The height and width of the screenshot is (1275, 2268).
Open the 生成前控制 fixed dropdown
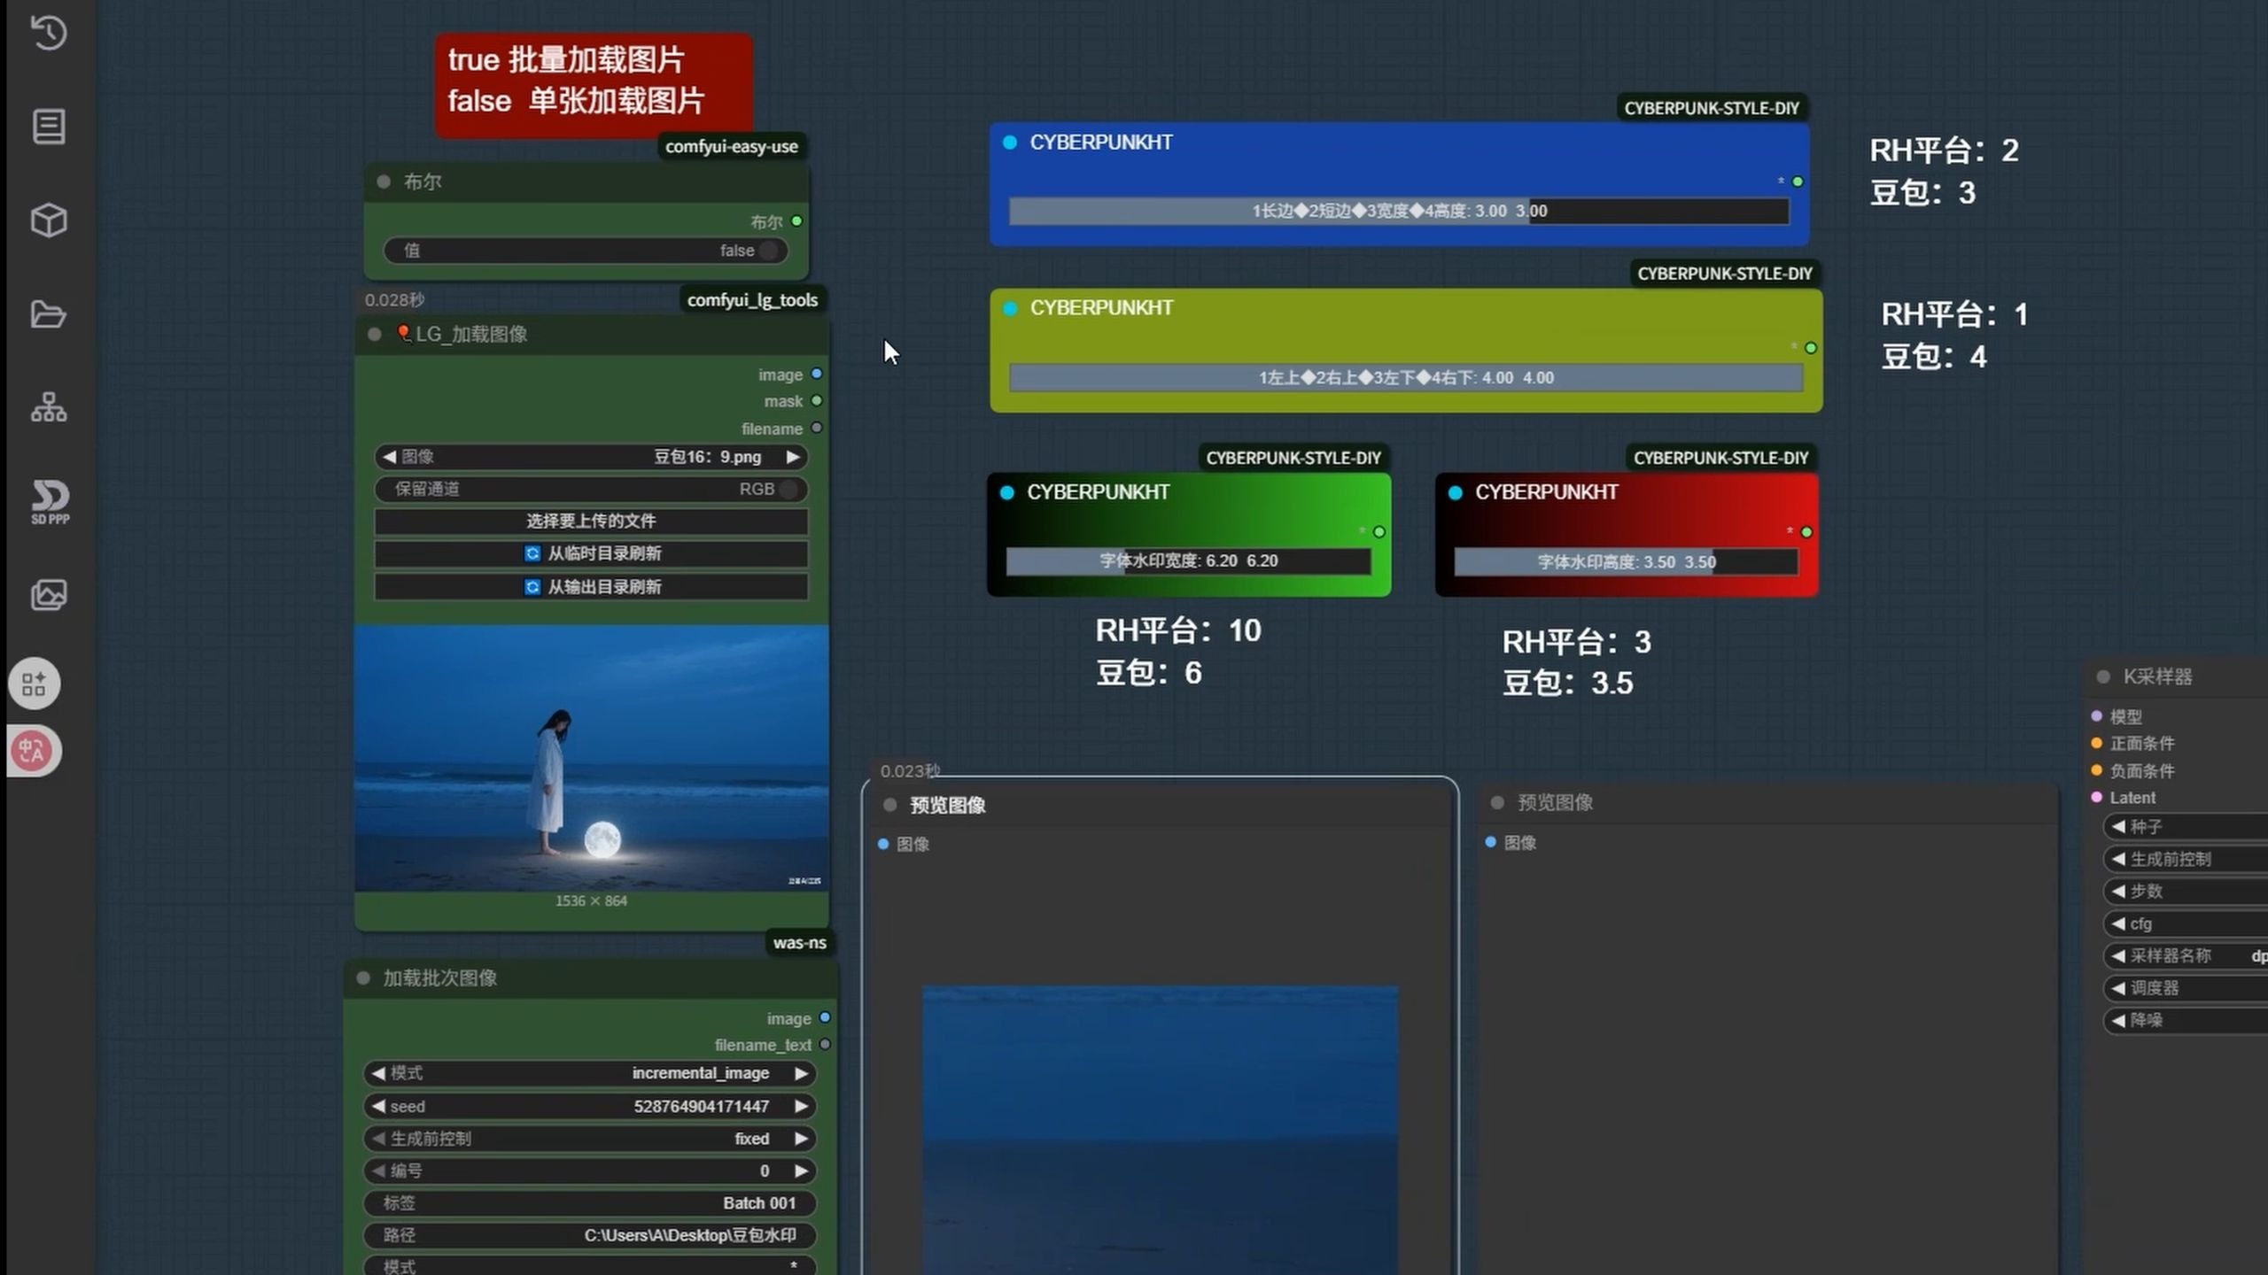(x=589, y=1139)
